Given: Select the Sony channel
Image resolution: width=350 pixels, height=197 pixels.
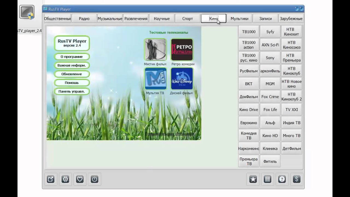Looking at the screenshot, I should pos(270,58).
